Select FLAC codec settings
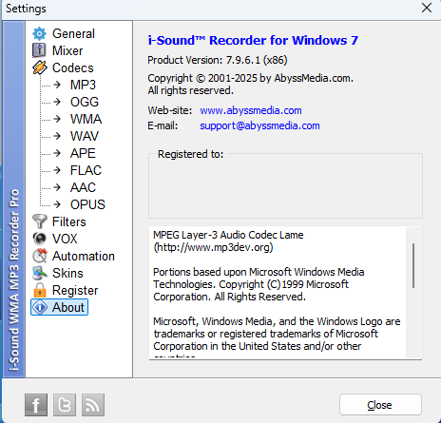Image resolution: width=441 pixels, height=423 pixels. click(x=86, y=170)
